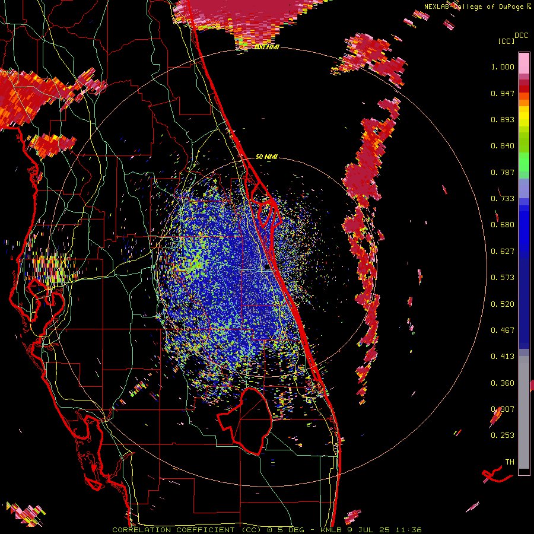The width and height of the screenshot is (534, 534).
Task: Click the DCC label above the color bar
Action: point(521,36)
